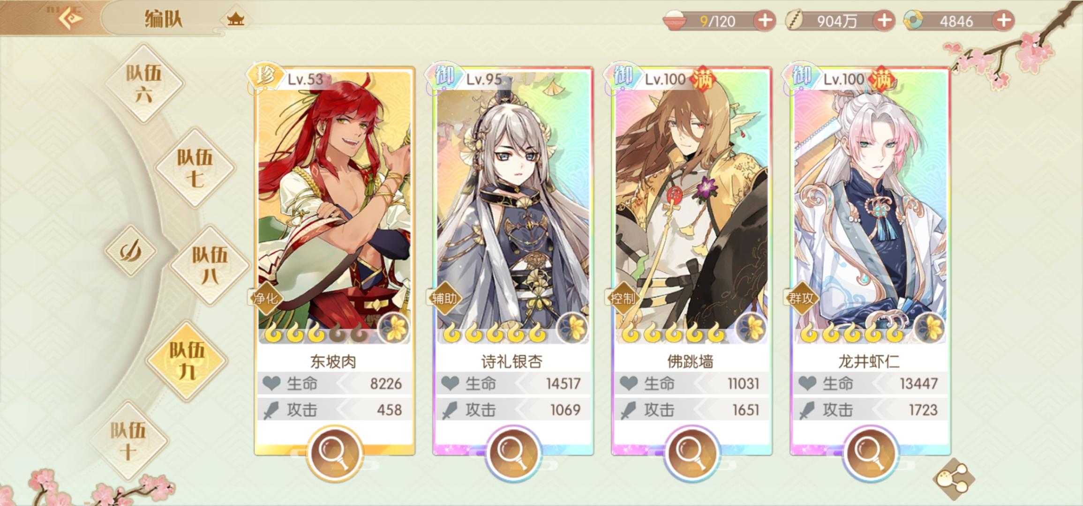This screenshot has width=1083, height=506.
Task: Open magnifier under 东坡肉 card
Action: pos(334,453)
